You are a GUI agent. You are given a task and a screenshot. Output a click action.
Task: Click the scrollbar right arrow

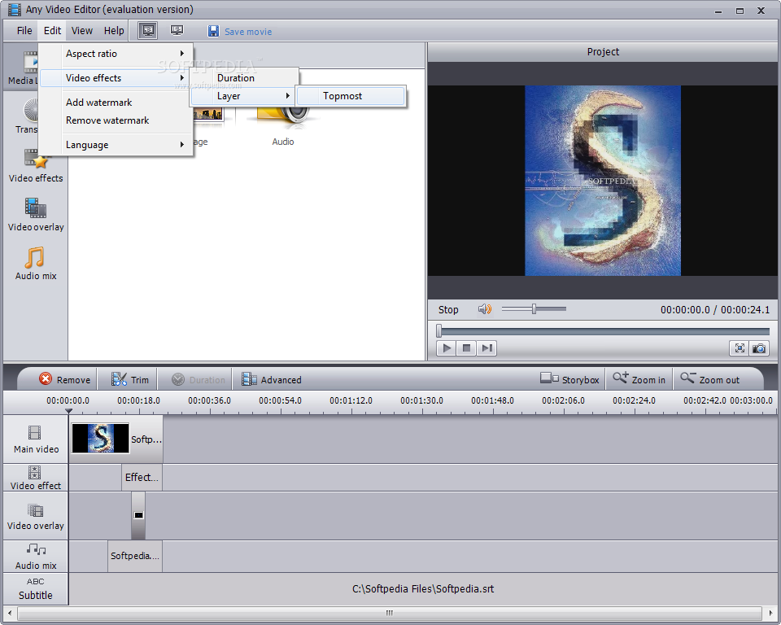pyautogui.click(x=770, y=613)
